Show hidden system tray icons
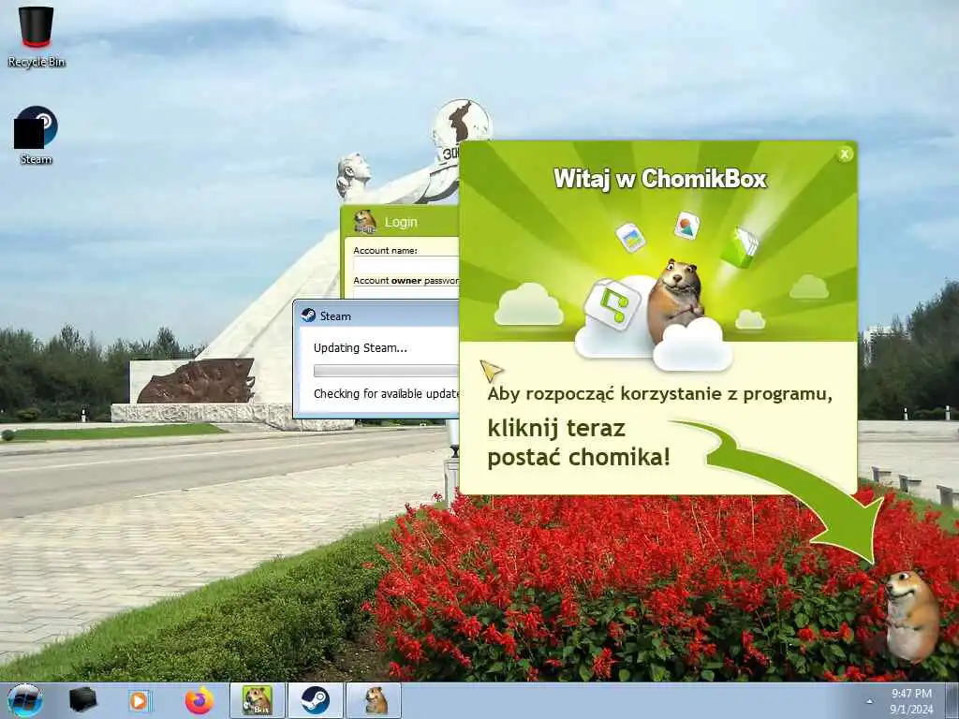The width and height of the screenshot is (959, 719). coord(870,701)
